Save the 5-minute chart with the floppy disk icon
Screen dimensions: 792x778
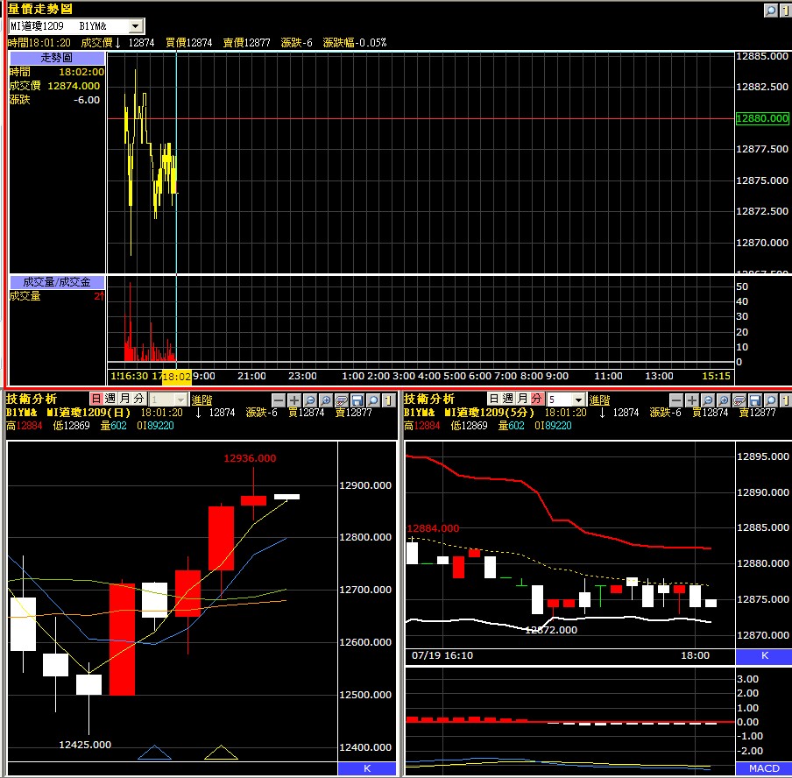[x=754, y=400]
